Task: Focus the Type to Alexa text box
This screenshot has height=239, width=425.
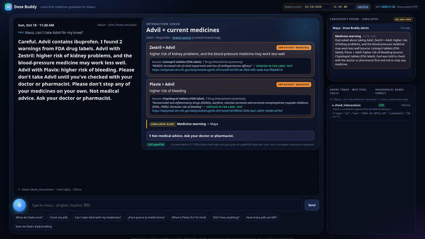Action: pos(166,205)
